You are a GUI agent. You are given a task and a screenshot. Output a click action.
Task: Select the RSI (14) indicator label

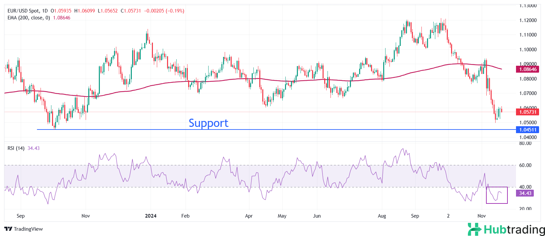(x=16, y=148)
